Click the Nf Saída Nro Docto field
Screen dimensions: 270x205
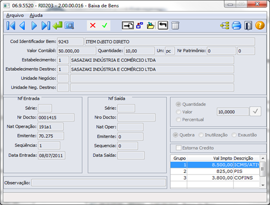tap(137, 117)
